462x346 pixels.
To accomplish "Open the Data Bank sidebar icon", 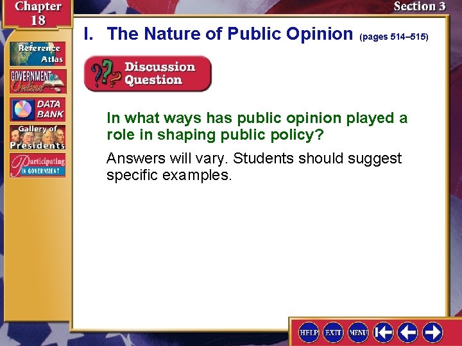I will click(37, 110).
